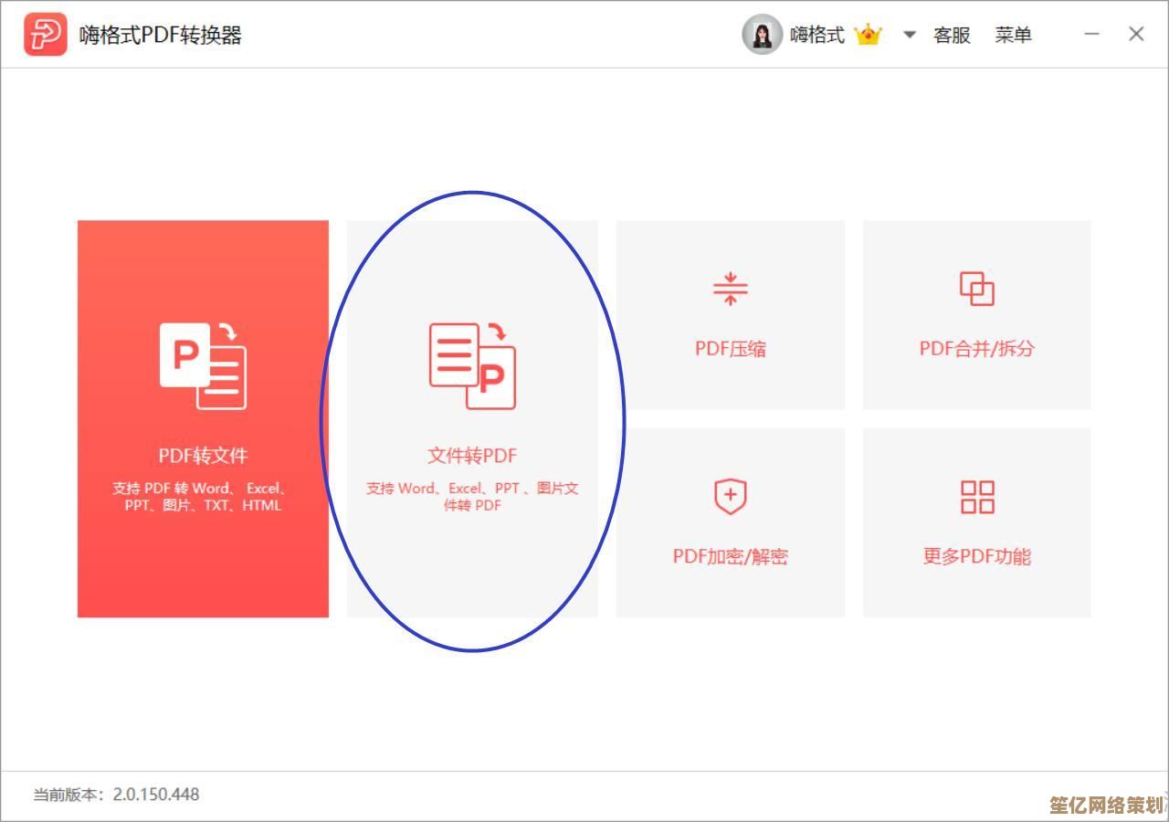1169x822 pixels.
Task: Select the PDF压缩 text label
Action: [x=730, y=348]
